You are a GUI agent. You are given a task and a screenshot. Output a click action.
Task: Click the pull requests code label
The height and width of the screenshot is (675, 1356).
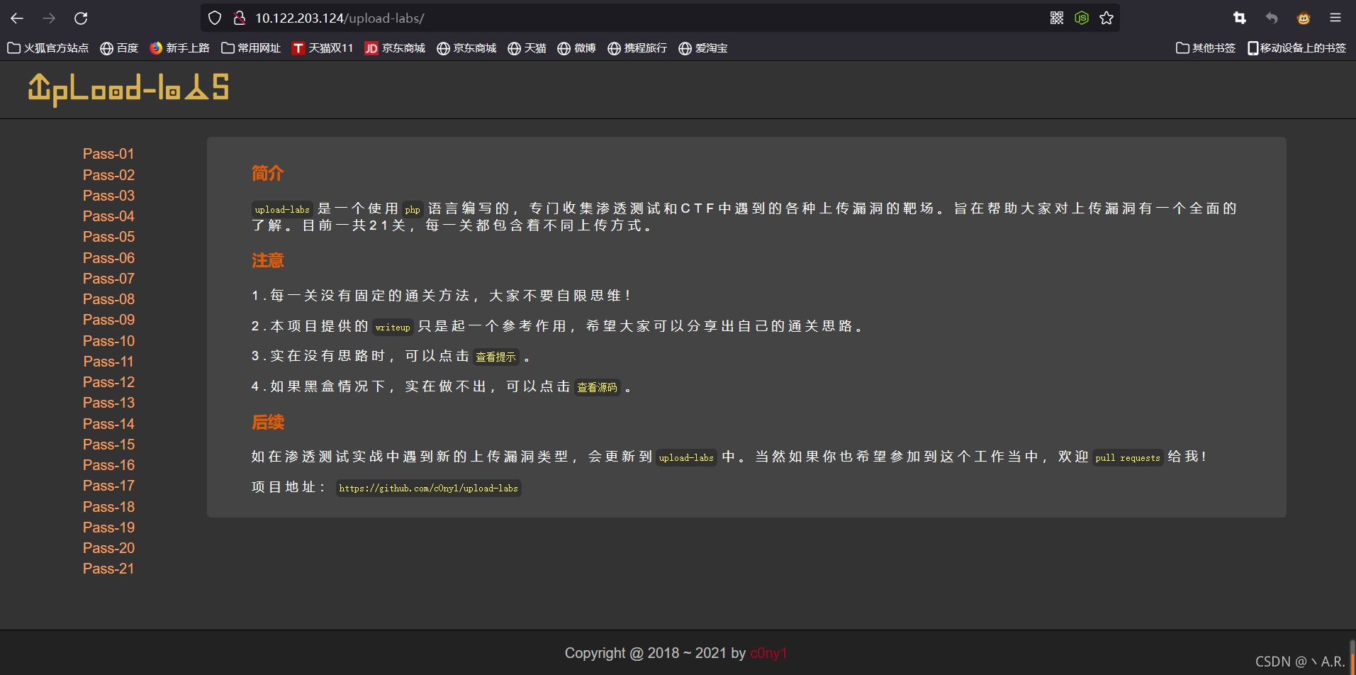point(1127,457)
